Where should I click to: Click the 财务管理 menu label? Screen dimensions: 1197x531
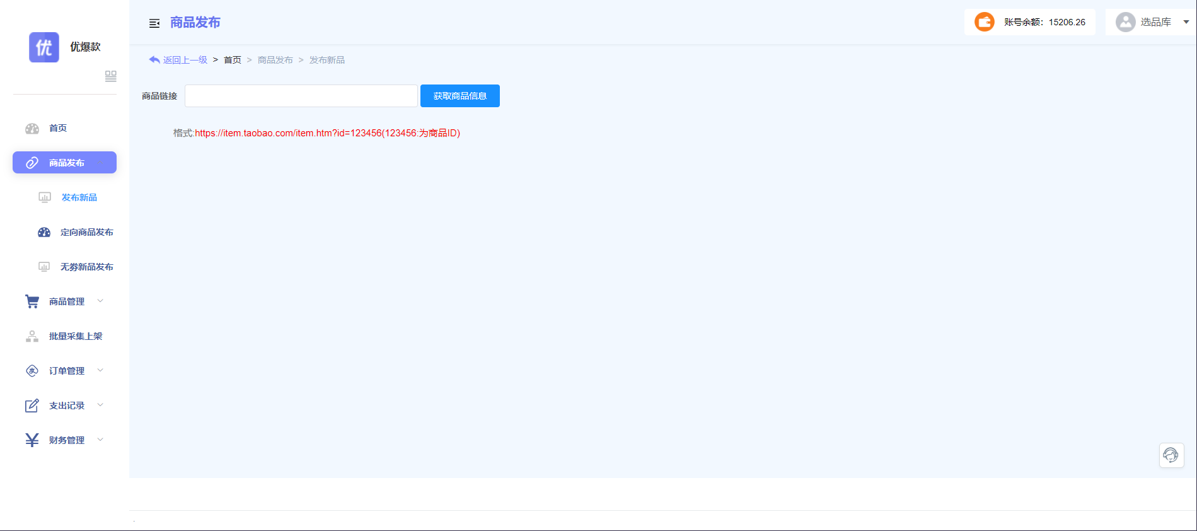(67, 440)
